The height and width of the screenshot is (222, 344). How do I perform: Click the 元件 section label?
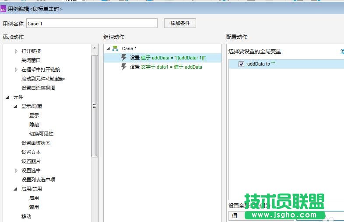18,97
